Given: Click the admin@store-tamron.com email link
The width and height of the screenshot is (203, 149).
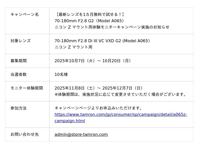Looking at the screenshot, I should click(81, 135).
